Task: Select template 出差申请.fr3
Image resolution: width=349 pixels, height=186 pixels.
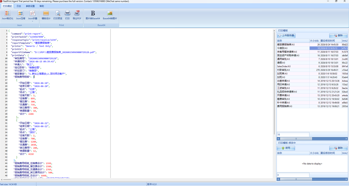Action: tap(293, 81)
